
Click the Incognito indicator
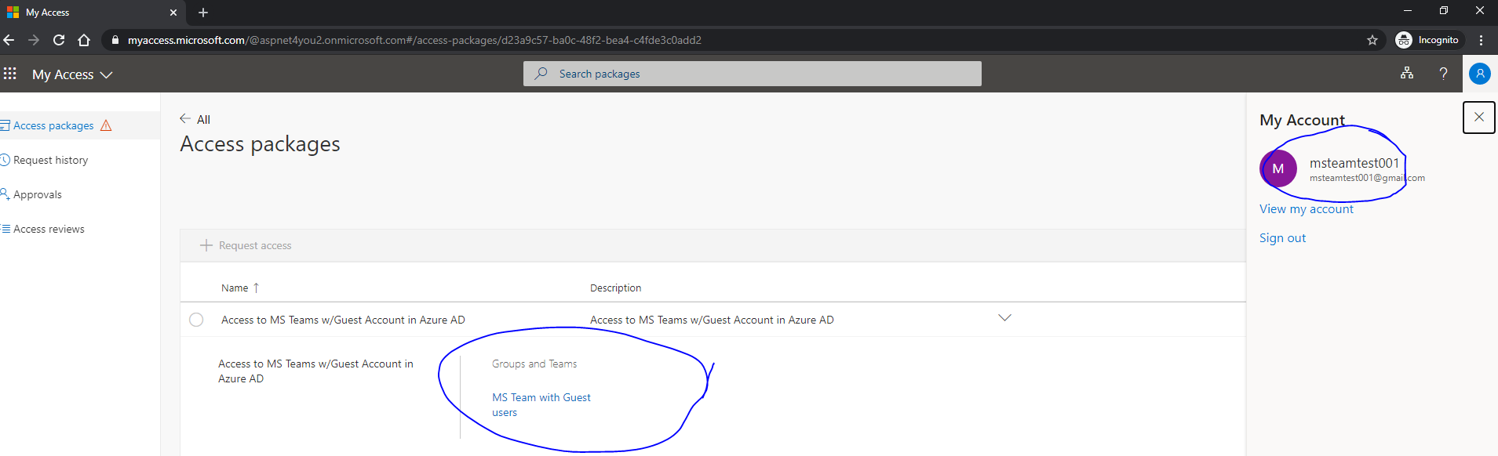coord(1428,40)
